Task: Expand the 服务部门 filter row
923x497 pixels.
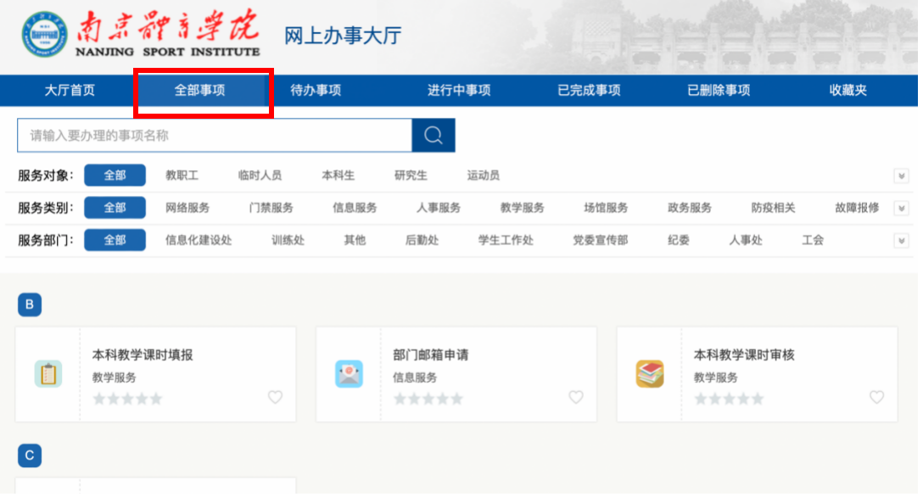Action: [901, 241]
